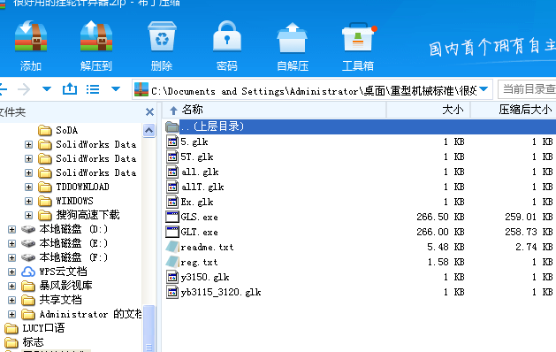556x352 pixels.
Task: Click the address path field
Action: click(x=312, y=89)
